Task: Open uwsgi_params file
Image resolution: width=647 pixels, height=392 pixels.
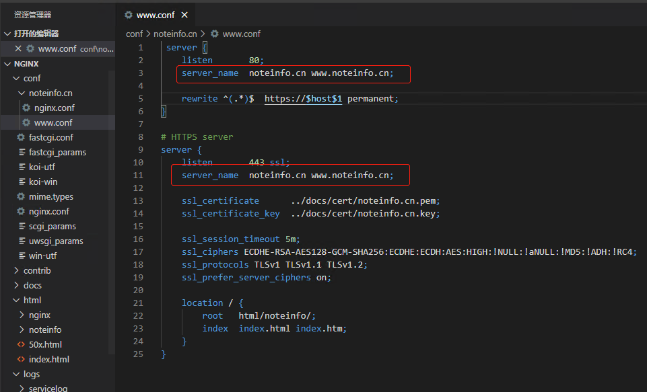Action: (x=56, y=241)
